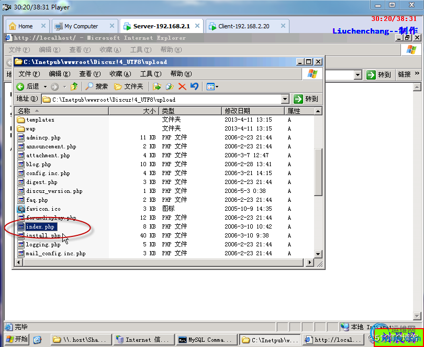Open the Views dropdown arrow
424x347 pixels.
coord(217,87)
